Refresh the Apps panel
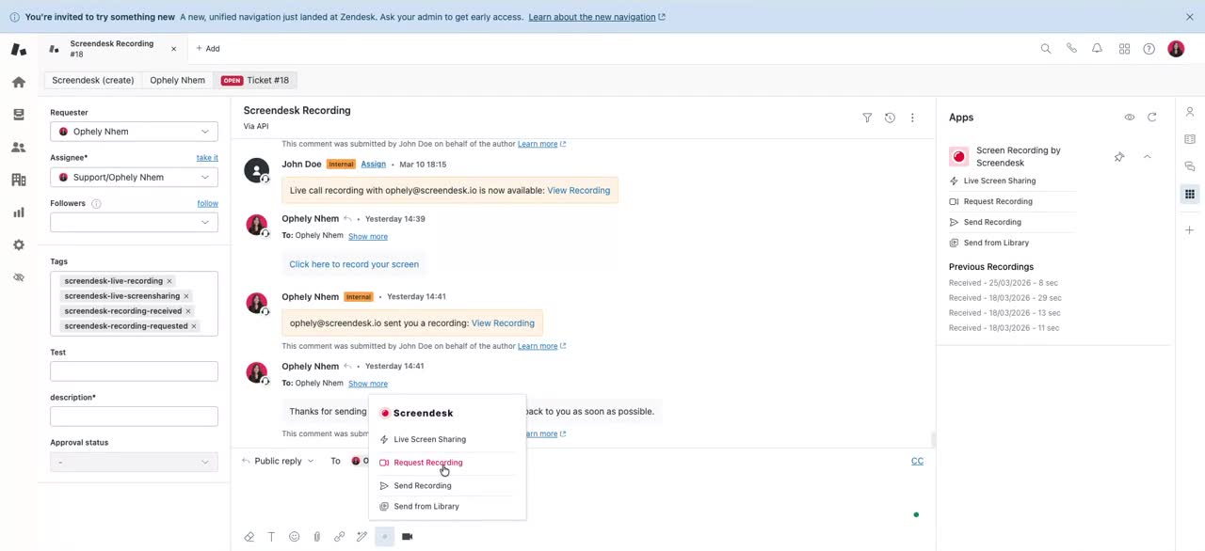 1151,118
